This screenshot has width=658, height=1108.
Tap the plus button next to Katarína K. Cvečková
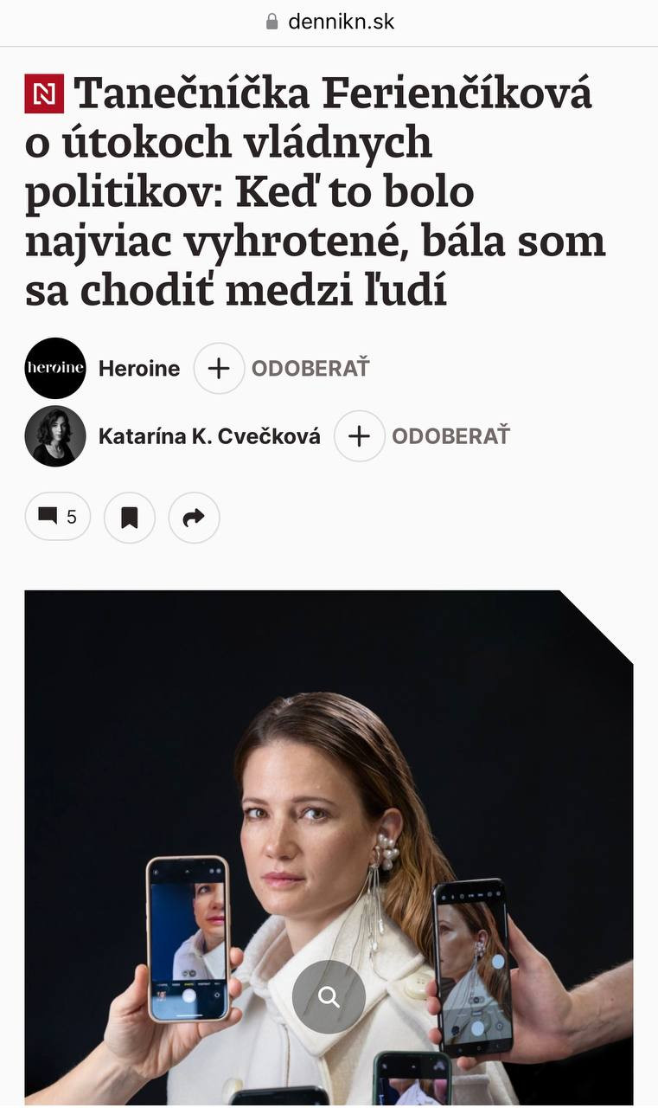tap(359, 436)
